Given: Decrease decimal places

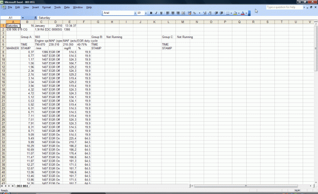Looking at the screenshot, I should coord(210,13).
